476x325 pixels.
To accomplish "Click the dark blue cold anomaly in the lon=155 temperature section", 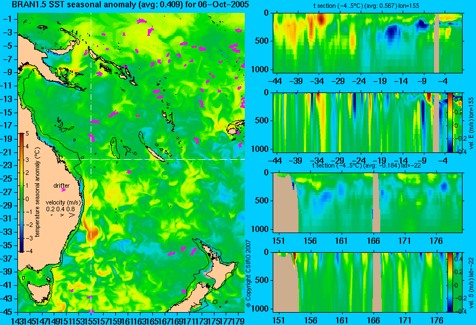I will [x=392, y=34].
